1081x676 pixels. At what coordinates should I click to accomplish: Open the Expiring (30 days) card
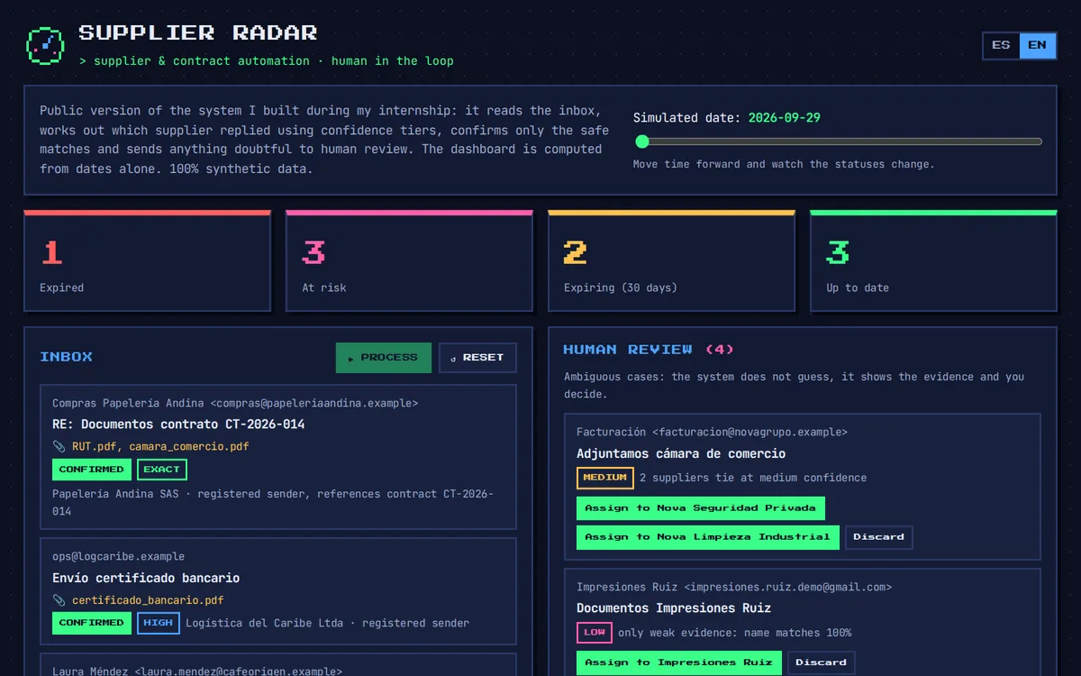coord(671,260)
